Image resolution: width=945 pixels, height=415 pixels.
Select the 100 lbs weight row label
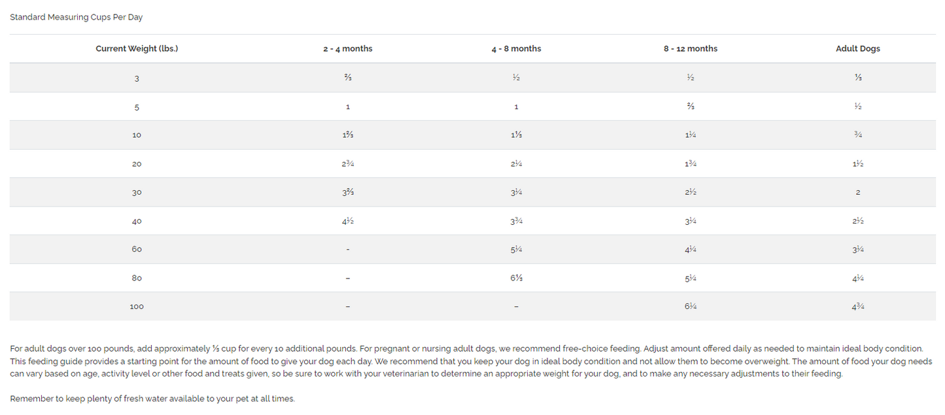click(137, 307)
